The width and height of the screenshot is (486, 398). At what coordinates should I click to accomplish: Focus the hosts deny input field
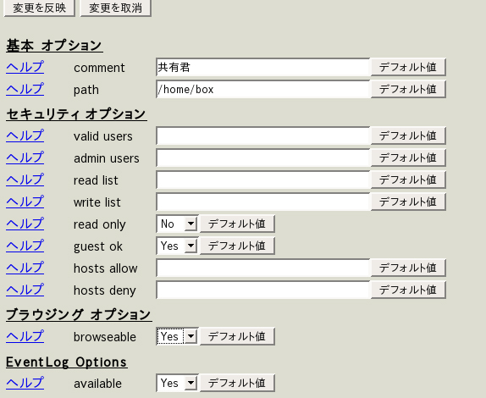263,290
